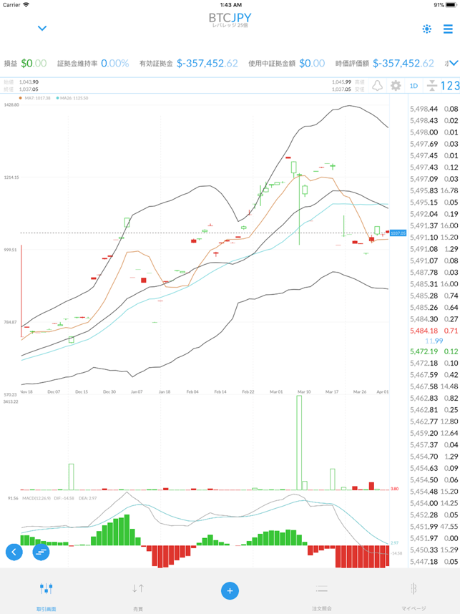Click the order book depth layout icon
460x614 pixels.
(x=432, y=86)
